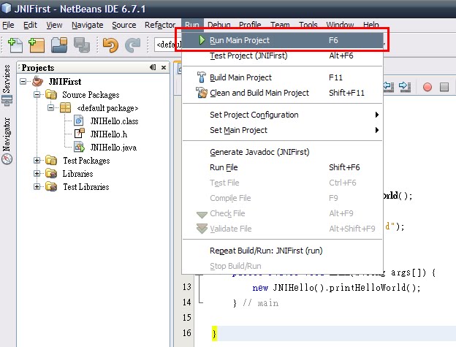Viewport: 456px width, 347px height.
Task: Click the Redo arrow icon
Action: pos(132,45)
